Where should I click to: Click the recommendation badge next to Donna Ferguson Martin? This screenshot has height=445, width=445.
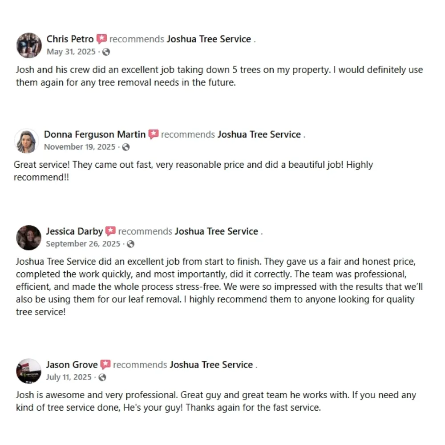click(x=154, y=134)
